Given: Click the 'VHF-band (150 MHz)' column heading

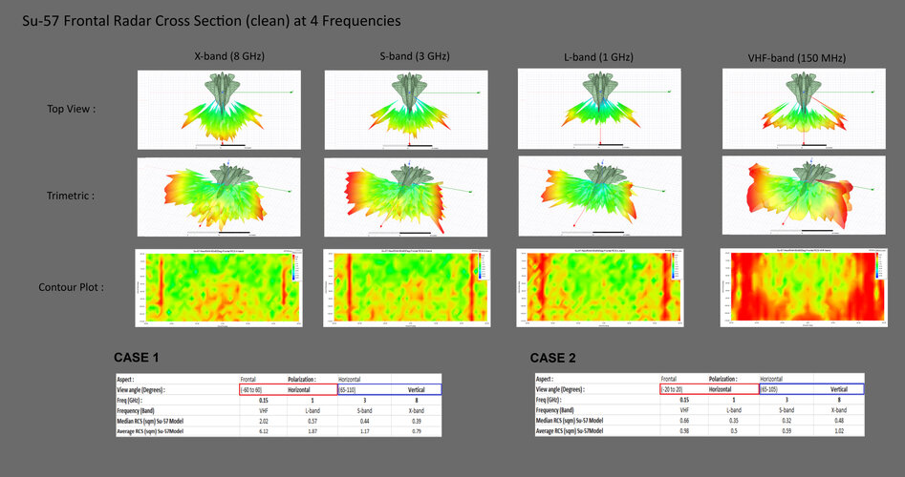Looking at the screenshot, I should pyautogui.click(x=796, y=58).
